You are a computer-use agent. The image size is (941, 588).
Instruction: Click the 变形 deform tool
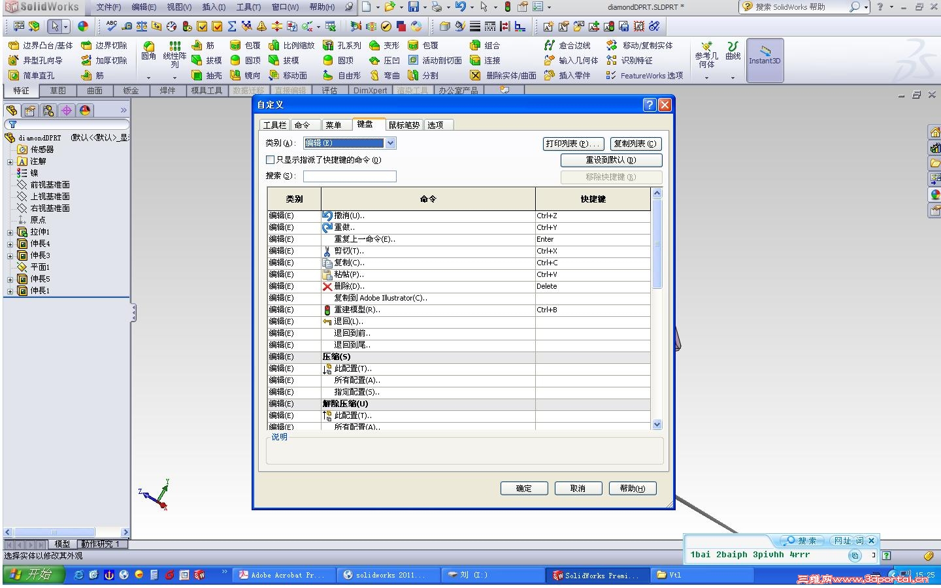[384, 46]
